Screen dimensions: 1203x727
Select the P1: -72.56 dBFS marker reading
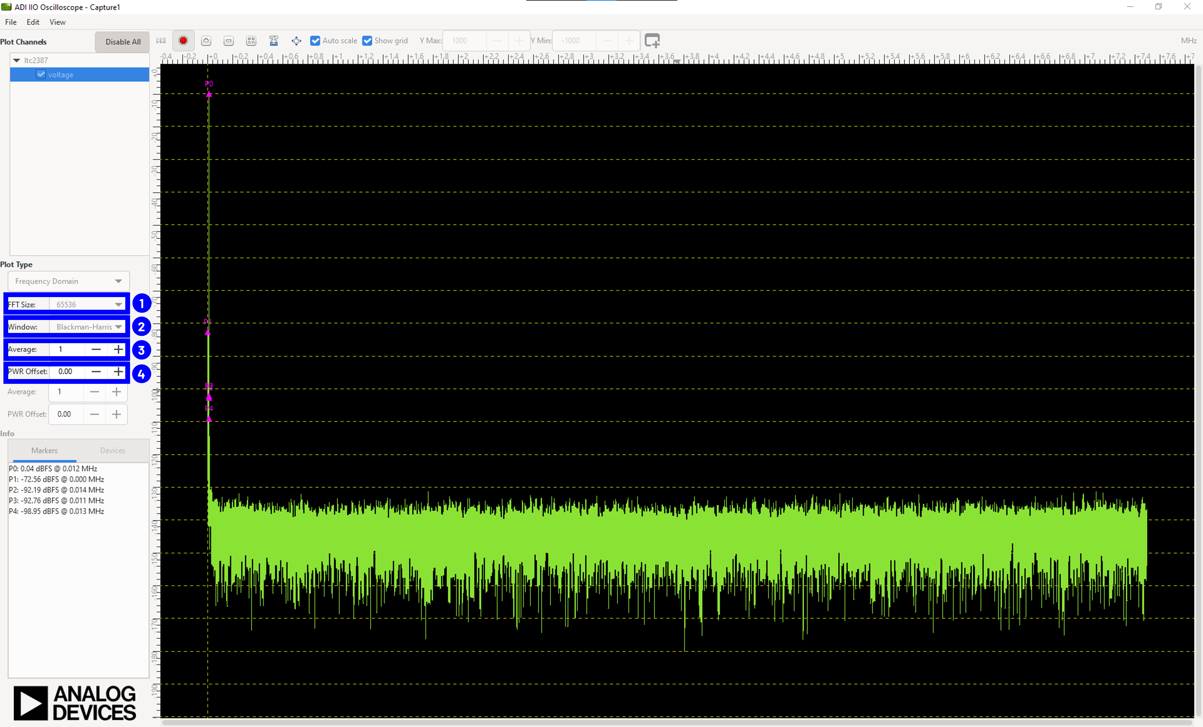coord(56,479)
